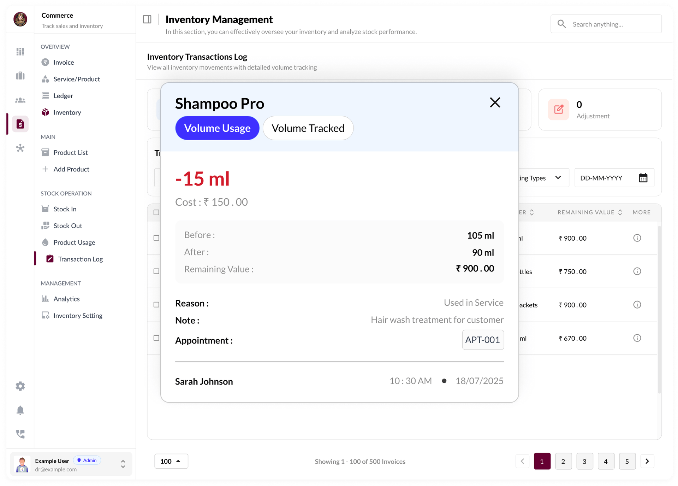
Task: Open Stock Out from Stock Operation
Action: tap(67, 226)
